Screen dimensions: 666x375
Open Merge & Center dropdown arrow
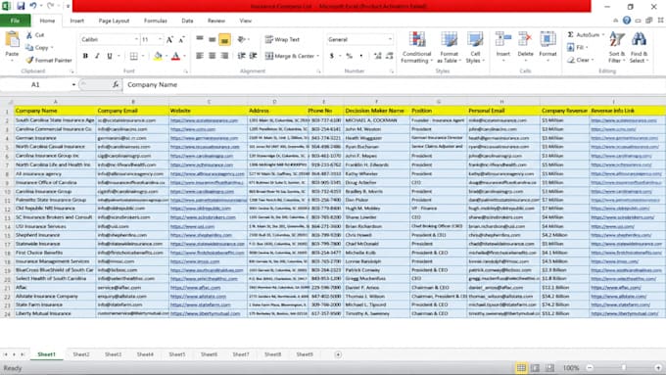click(x=317, y=56)
